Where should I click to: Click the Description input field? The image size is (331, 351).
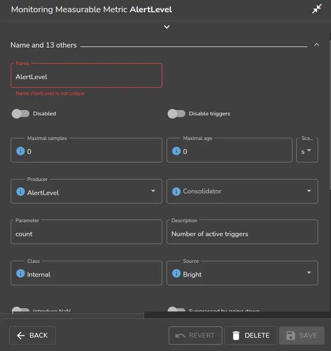tap(242, 232)
